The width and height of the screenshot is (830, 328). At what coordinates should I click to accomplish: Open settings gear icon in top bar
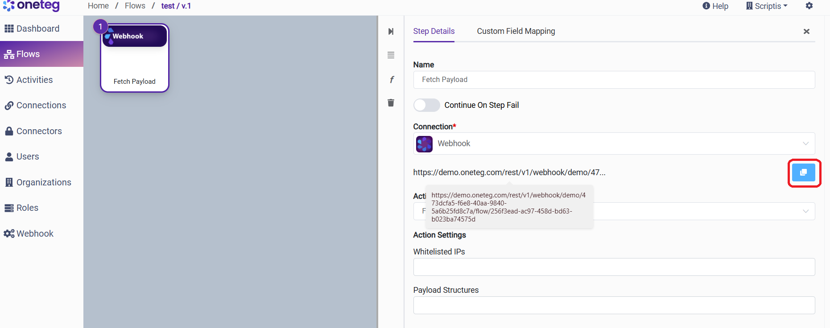pyautogui.click(x=809, y=6)
